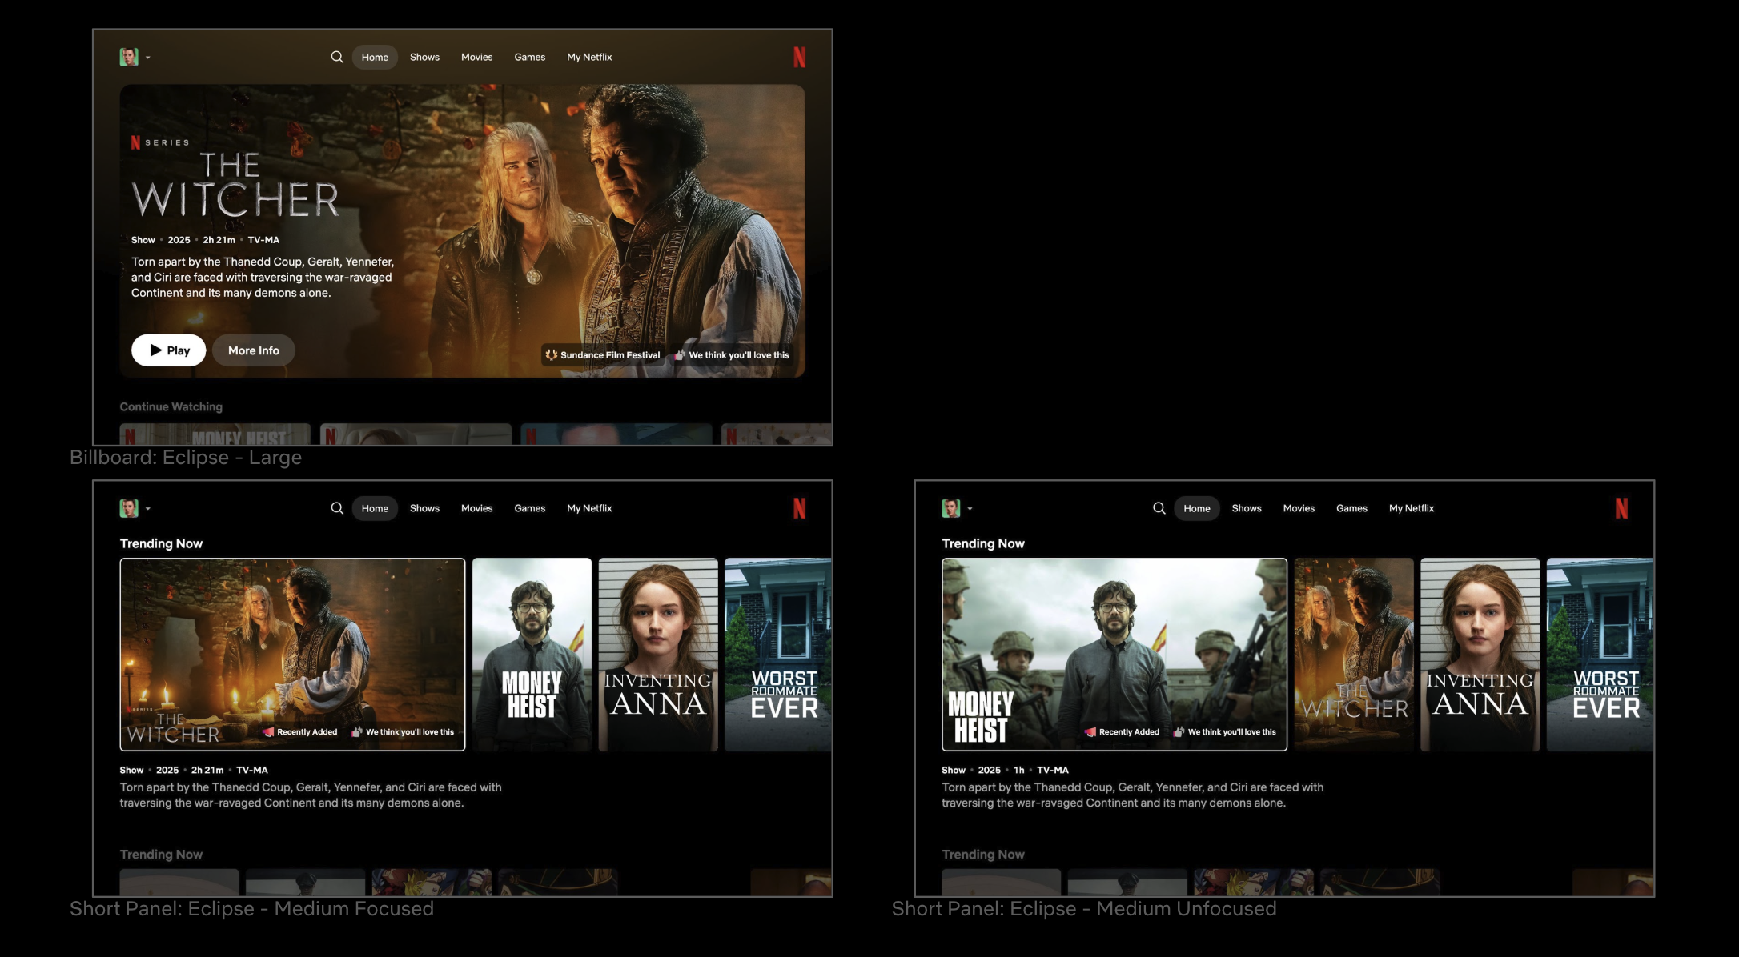
Task: Click 'We think you'll love this' on Money Heist card
Action: (x=1225, y=732)
